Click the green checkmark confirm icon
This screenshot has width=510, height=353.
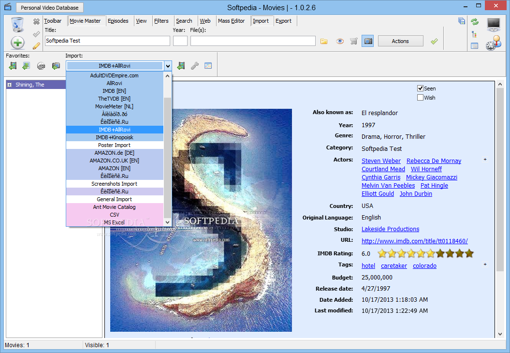[434, 41]
